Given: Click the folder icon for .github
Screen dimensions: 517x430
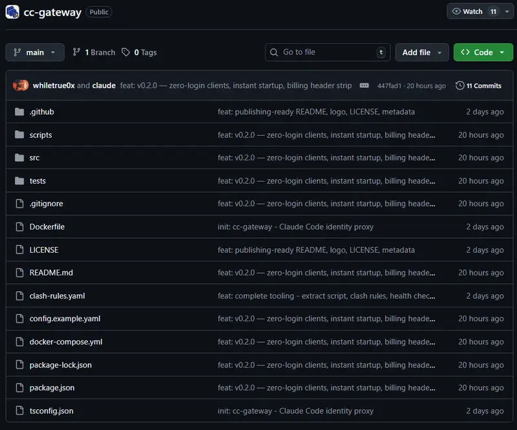Looking at the screenshot, I should click(x=19, y=112).
